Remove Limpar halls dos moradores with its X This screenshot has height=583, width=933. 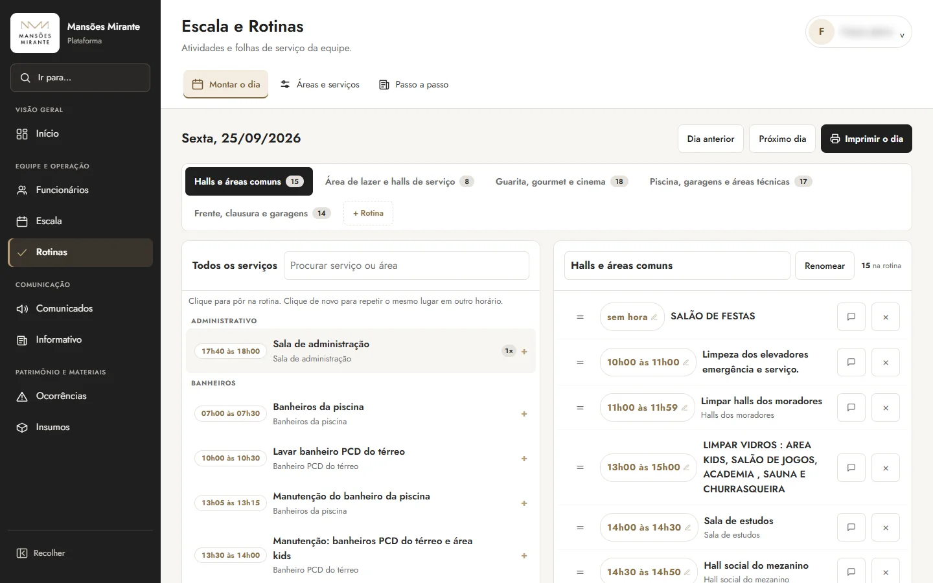tap(886, 407)
